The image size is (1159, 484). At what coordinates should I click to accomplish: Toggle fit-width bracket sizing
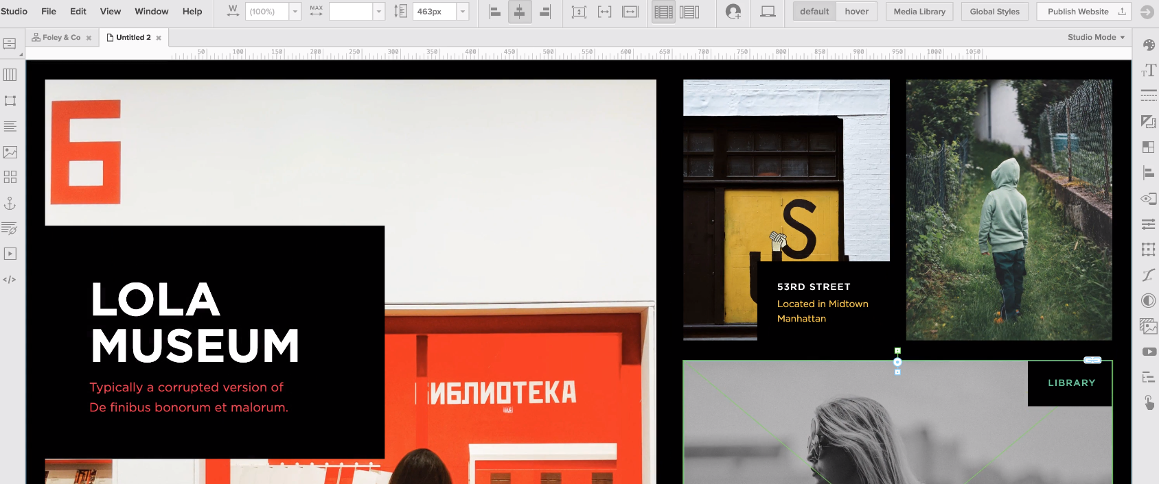pyautogui.click(x=604, y=12)
